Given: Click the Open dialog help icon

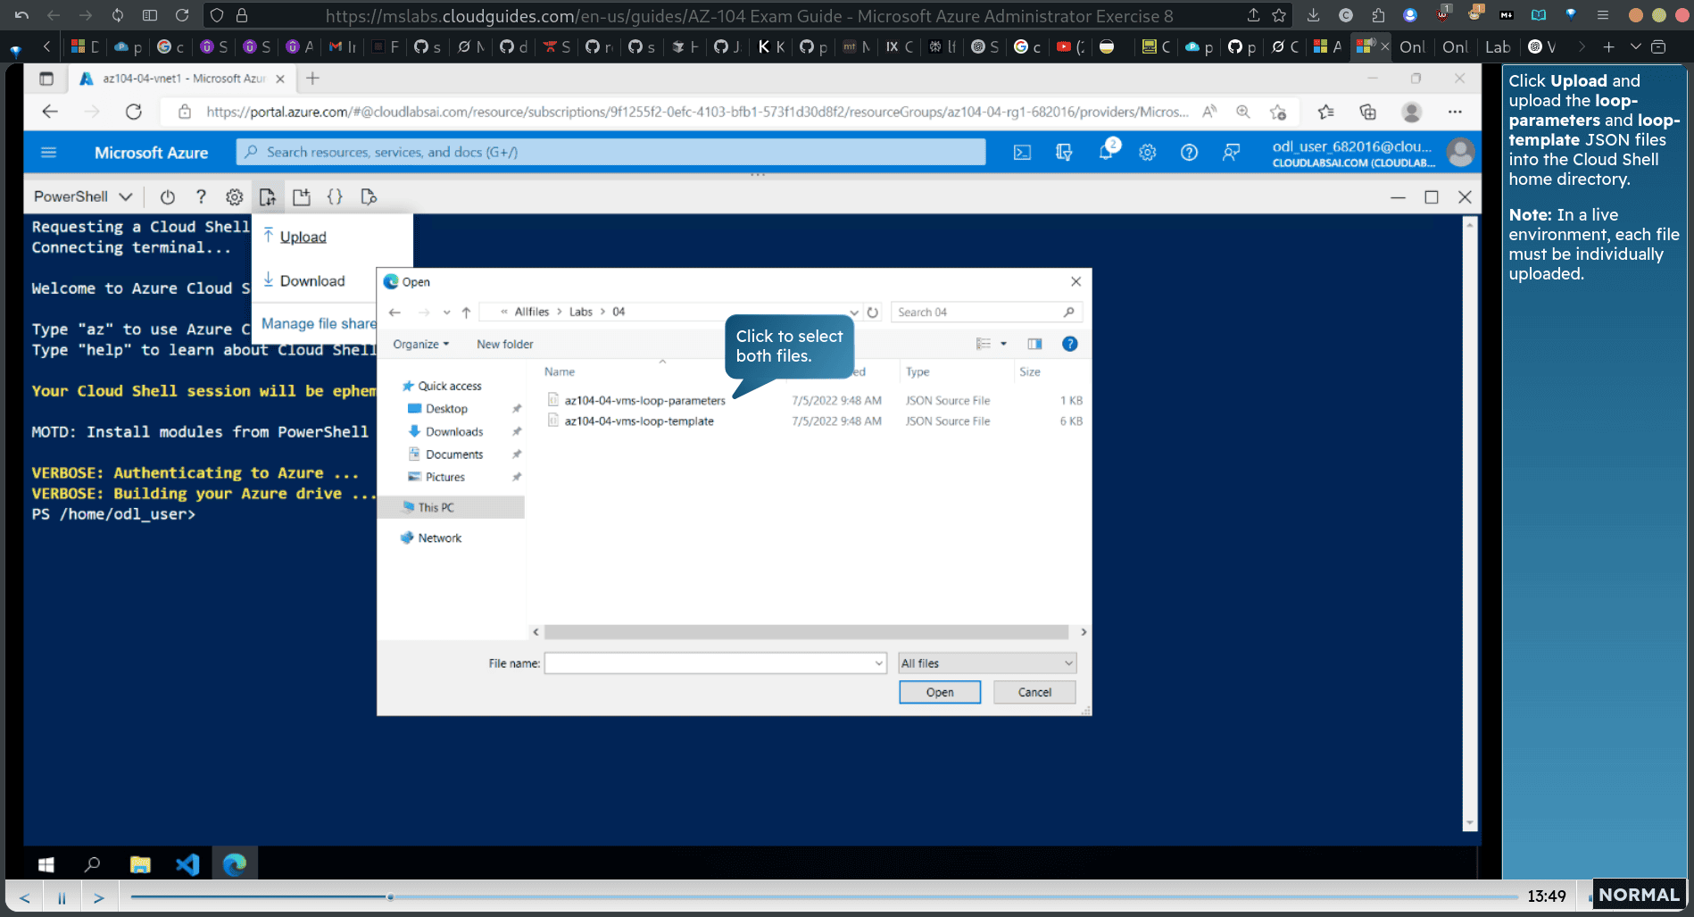Looking at the screenshot, I should coord(1069,344).
